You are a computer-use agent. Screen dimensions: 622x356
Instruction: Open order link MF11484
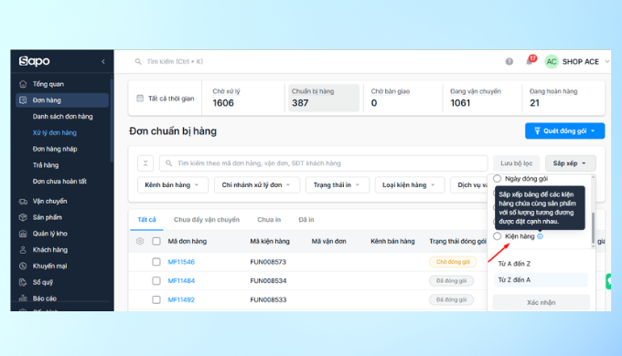coord(181,281)
